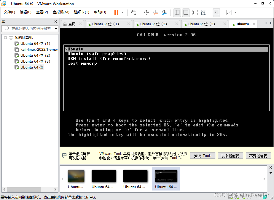Open the stretch display dropdown arrow
The width and height of the screenshot is (274, 200).
pyautogui.click(x=235, y=12)
